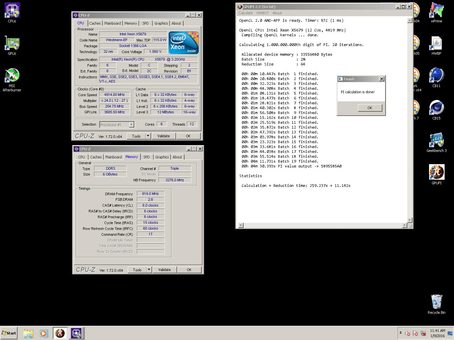The width and height of the screenshot is (454, 340).
Task: Open the HWBP desktop icon
Action: pos(436,45)
